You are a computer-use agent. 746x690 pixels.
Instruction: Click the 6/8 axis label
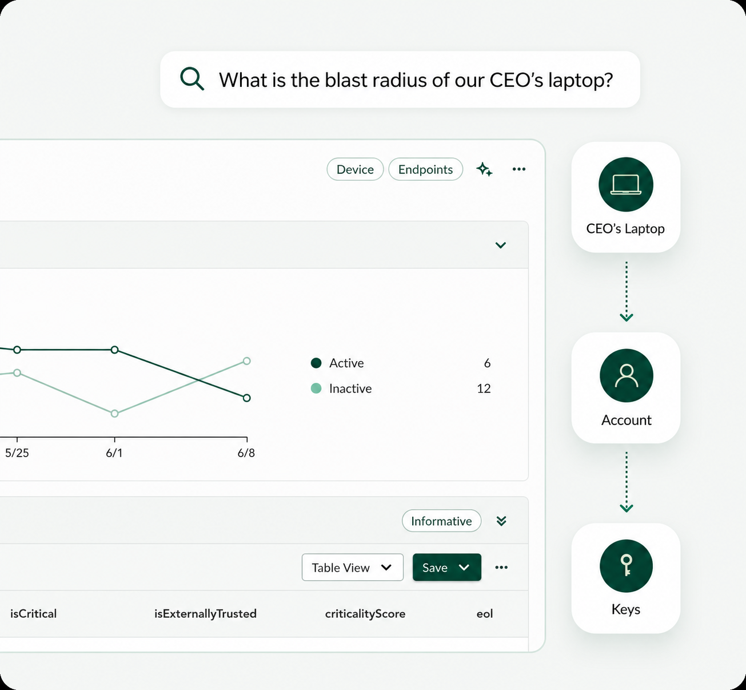coord(246,453)
